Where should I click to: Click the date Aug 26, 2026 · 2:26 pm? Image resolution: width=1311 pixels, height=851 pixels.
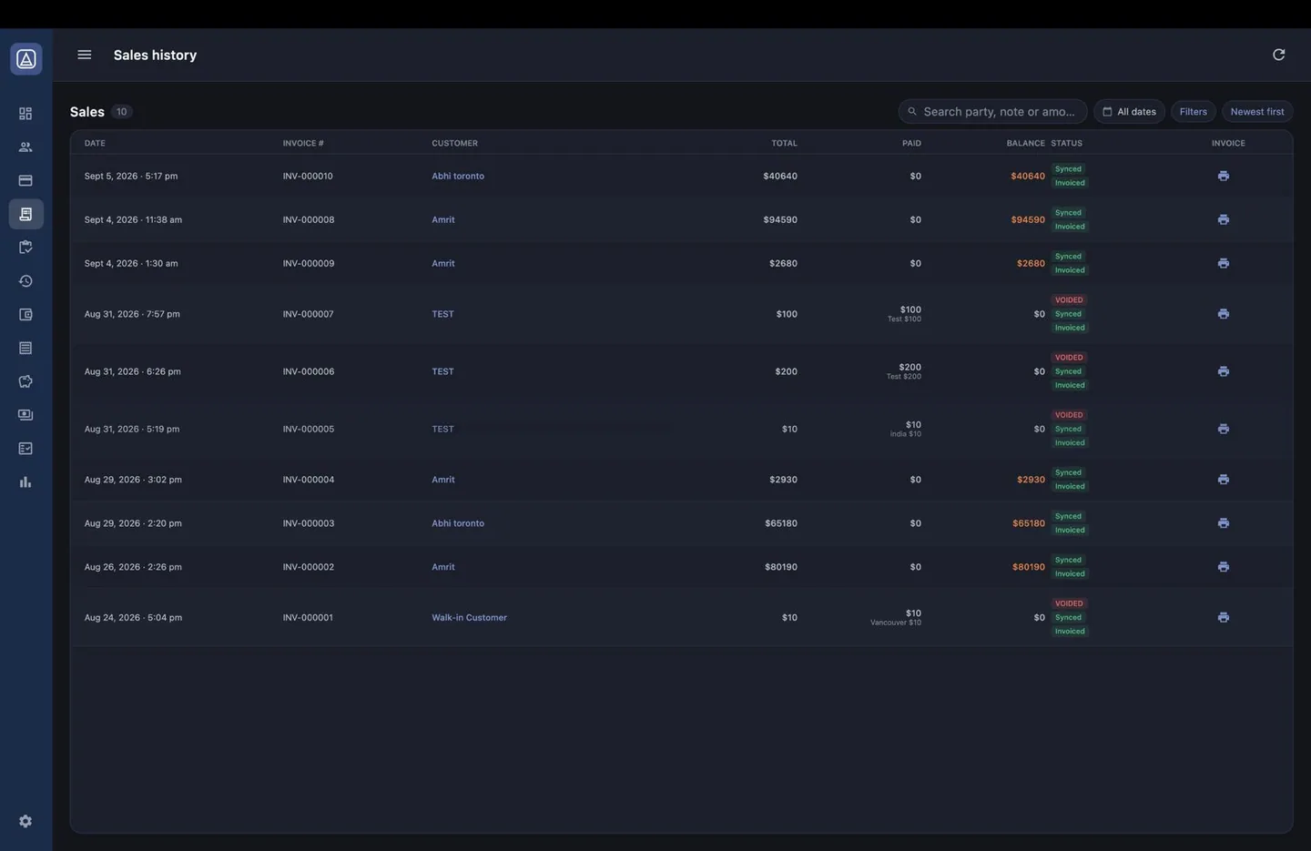(x=133, y=567)
